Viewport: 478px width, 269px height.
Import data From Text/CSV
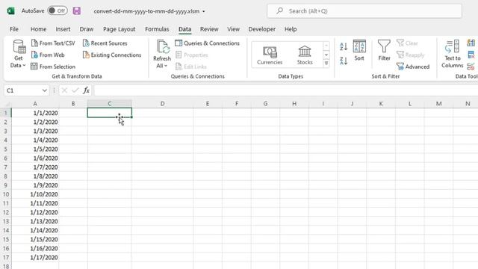pyautogui.click(x=53, y=43)
